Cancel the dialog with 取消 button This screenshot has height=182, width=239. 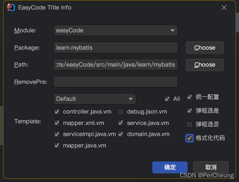(x=211, y=167)
